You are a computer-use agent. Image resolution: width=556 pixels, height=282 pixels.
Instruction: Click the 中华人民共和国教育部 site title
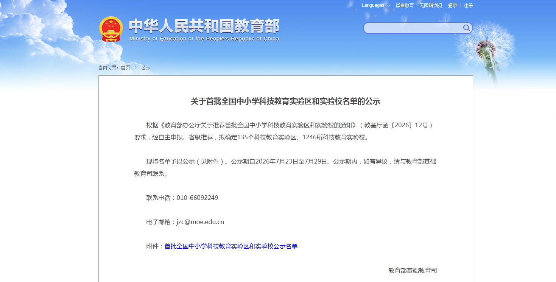pyautogui.click(x=204, y=26)
